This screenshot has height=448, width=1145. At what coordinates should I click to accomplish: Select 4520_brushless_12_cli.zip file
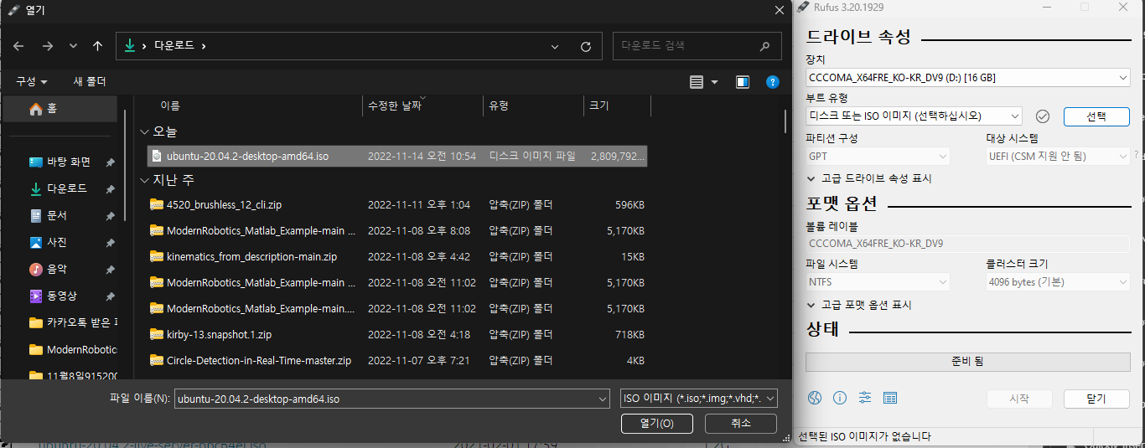(397, 204)
